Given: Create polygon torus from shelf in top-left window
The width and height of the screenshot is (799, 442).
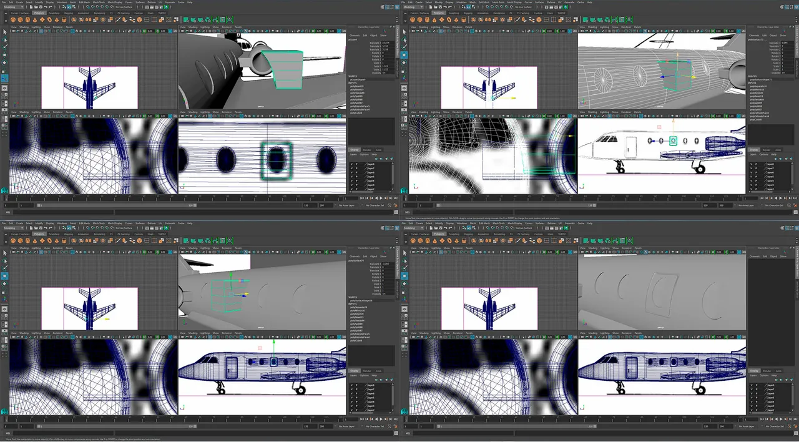Looking at the screenshot, I should [x=49, y=19].
